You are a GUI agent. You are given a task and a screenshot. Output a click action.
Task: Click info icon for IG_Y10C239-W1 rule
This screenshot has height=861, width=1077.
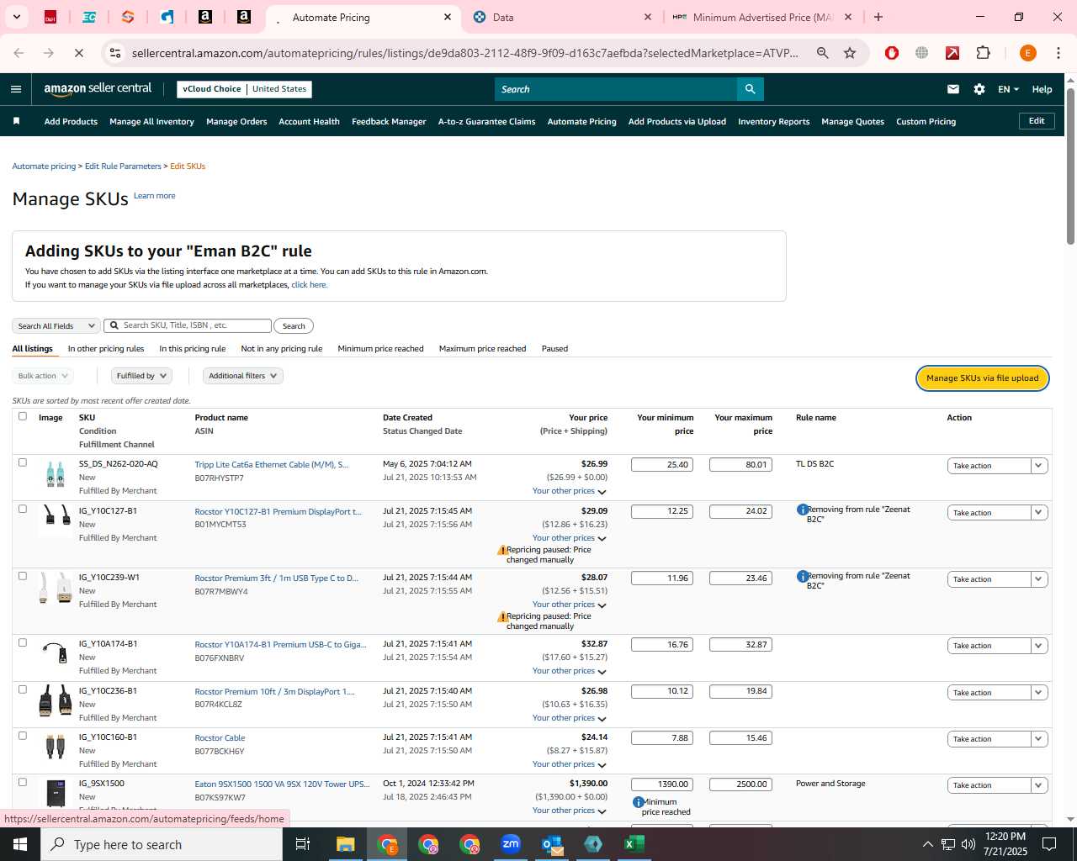[802, 576]
